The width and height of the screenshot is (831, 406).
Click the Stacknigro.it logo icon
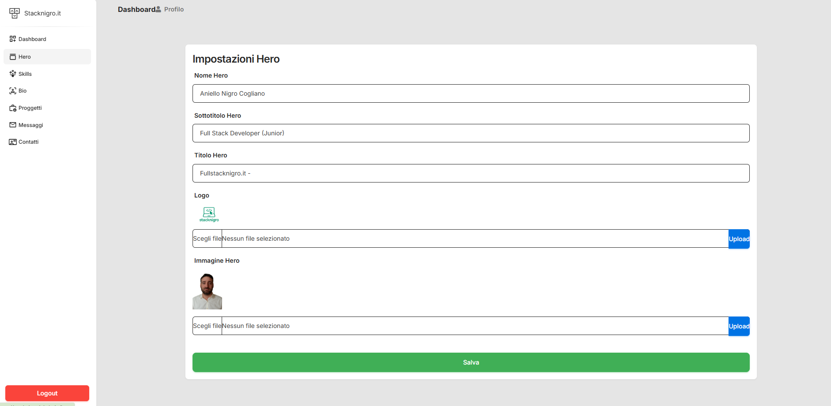(15, 13)
